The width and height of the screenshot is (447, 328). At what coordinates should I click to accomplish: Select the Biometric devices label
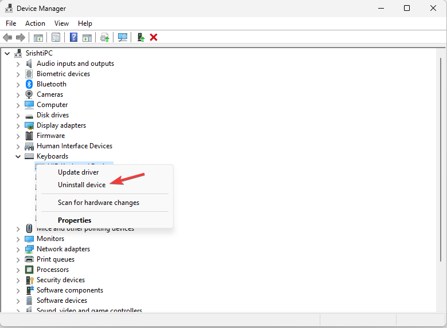(x=63, y=74)
